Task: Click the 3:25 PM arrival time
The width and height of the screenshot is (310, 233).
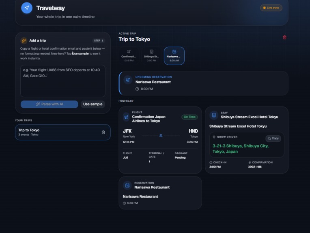Action: click(x=192, y=142)
